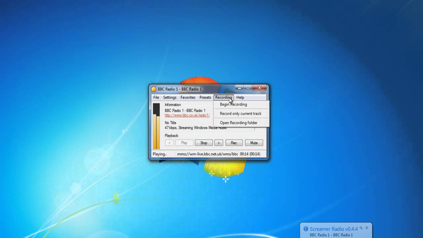This screenshot has width=423, height=238.
Task: Click the Rec button
Action: click(x=234, y=143)
